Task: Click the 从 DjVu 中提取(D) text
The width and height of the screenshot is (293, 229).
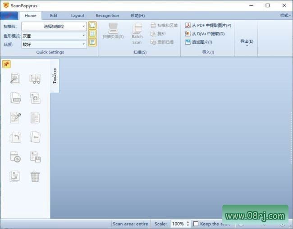Action: click(x=208, y=34)
